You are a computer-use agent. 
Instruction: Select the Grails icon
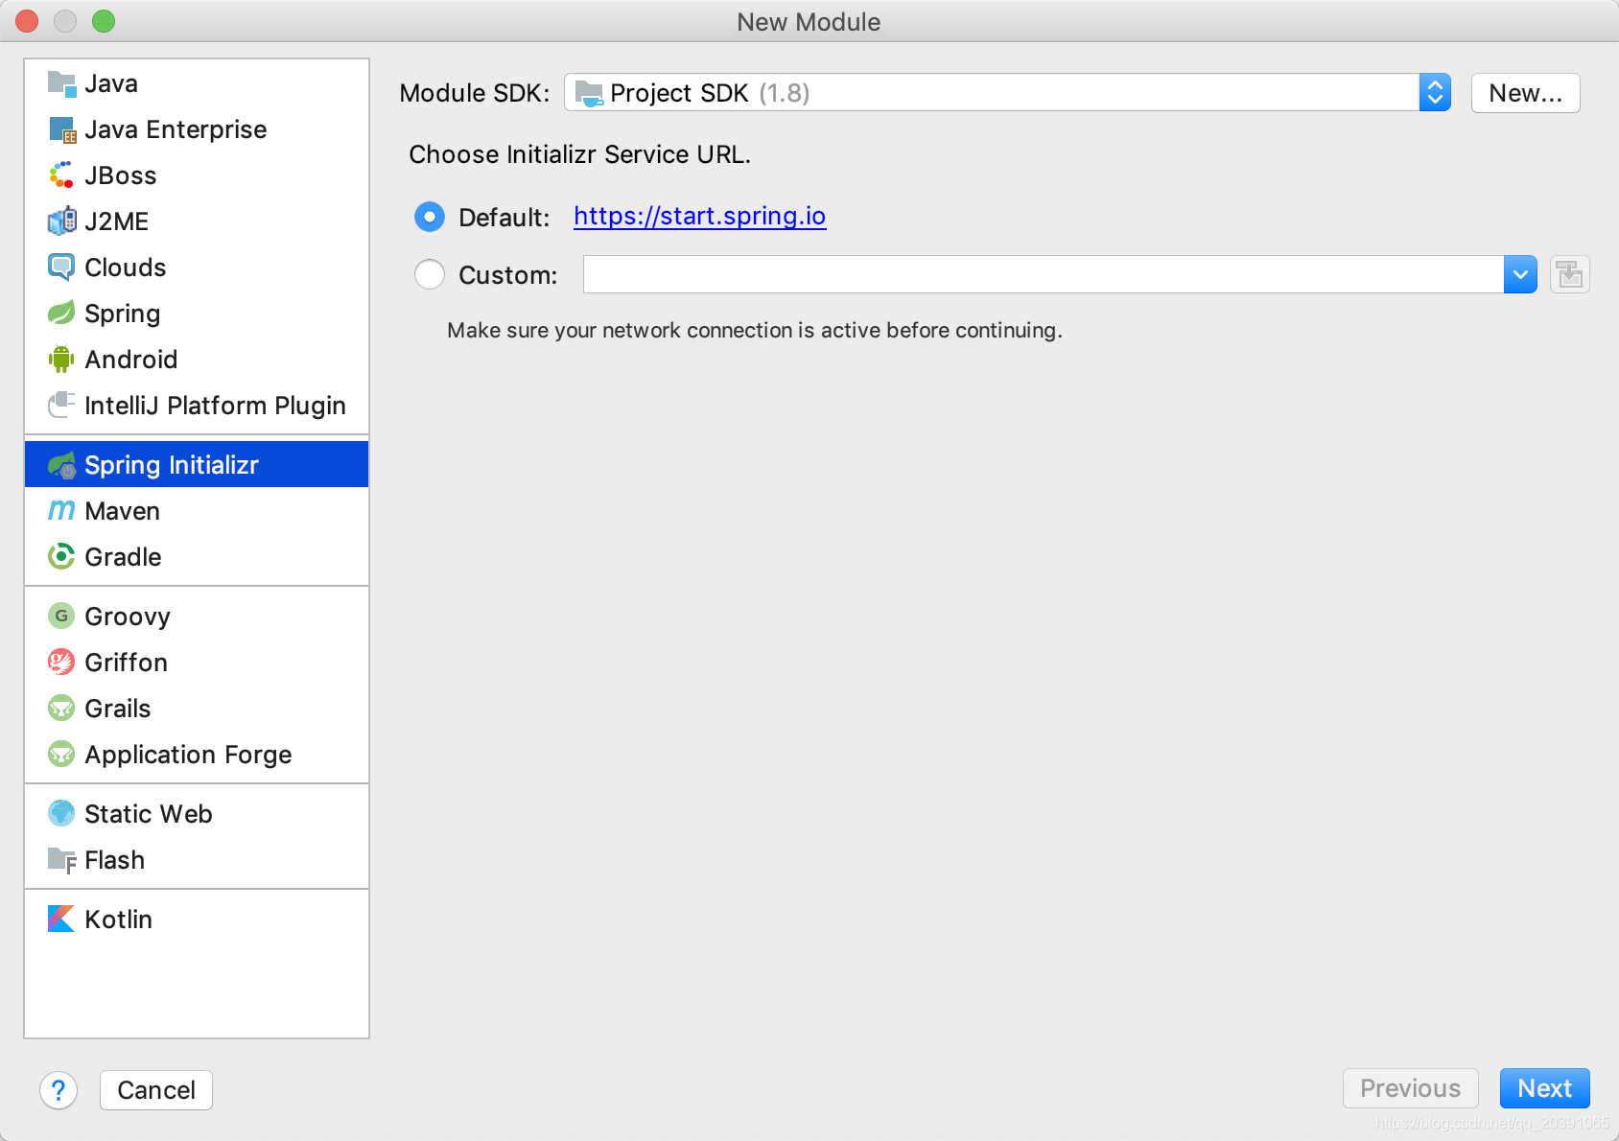[61, 709]
